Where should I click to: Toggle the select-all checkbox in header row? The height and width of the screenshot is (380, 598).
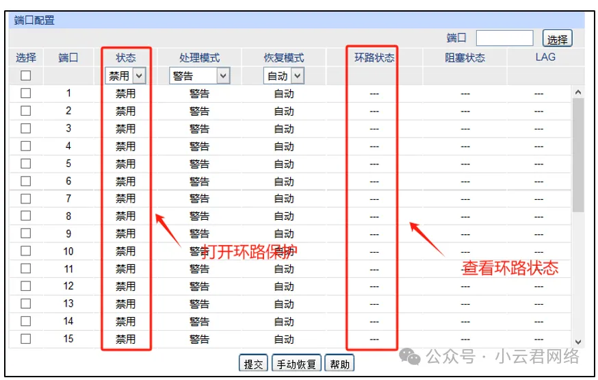tap(26, 76)
